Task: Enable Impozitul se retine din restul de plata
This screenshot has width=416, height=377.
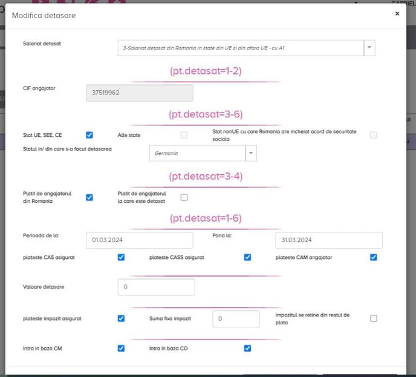Action: [374, 318]
